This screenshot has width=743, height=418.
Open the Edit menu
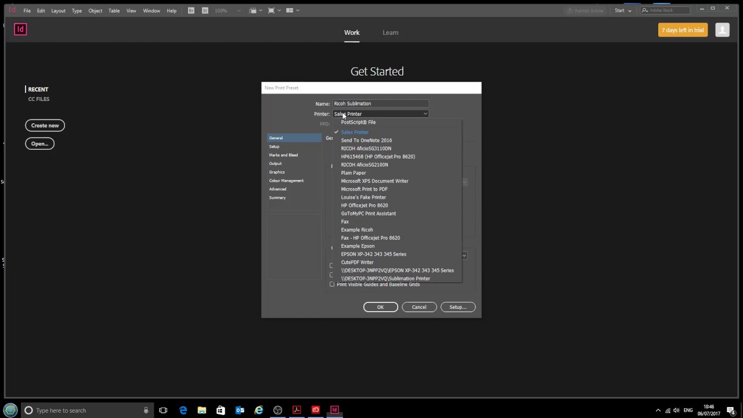click(x=41, y=10)
